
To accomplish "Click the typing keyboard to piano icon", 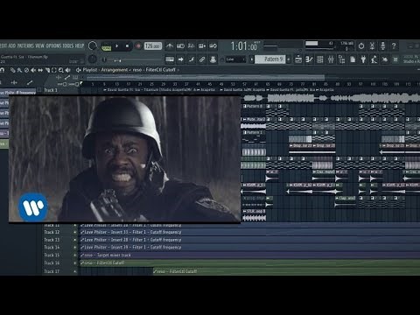I will pos(170,59).
